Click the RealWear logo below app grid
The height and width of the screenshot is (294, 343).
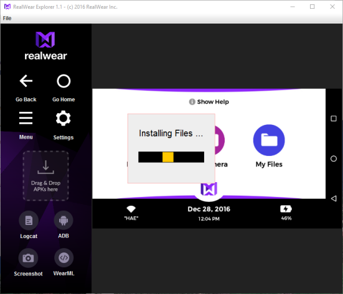coord(209,190)
